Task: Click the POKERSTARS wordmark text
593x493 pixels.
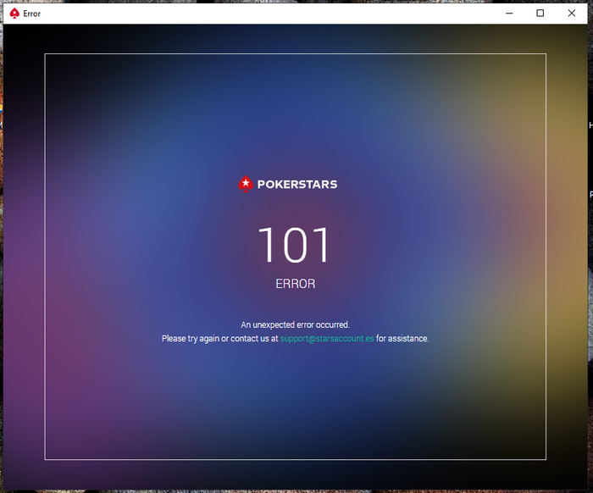Action: click(297, 184)
